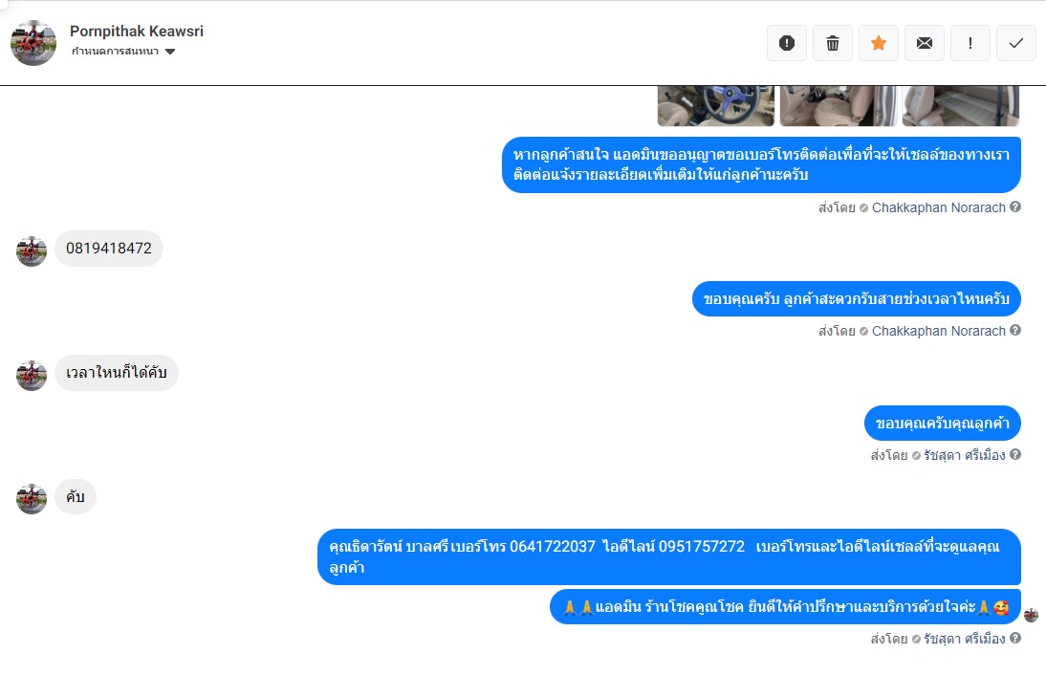The image size is (1046, 675).
Task: Click the customer avatar beside the เวลาไหนก็ได้คับ message
Action: coord(32,376)
